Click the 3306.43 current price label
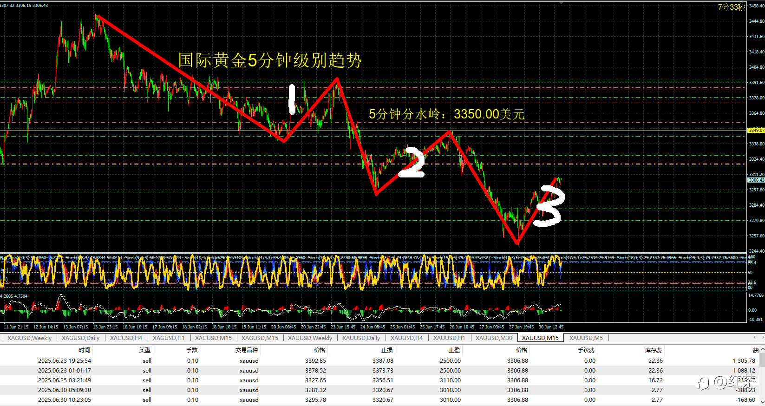The width and height of the screenshot is (765, 406). coord(756,180)
